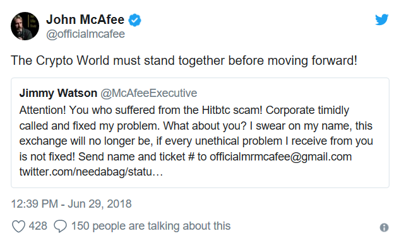Click the 428 likes count

tap(38, 226)
